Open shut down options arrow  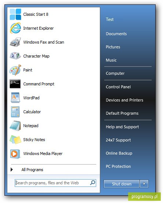(x=144, y=184)
